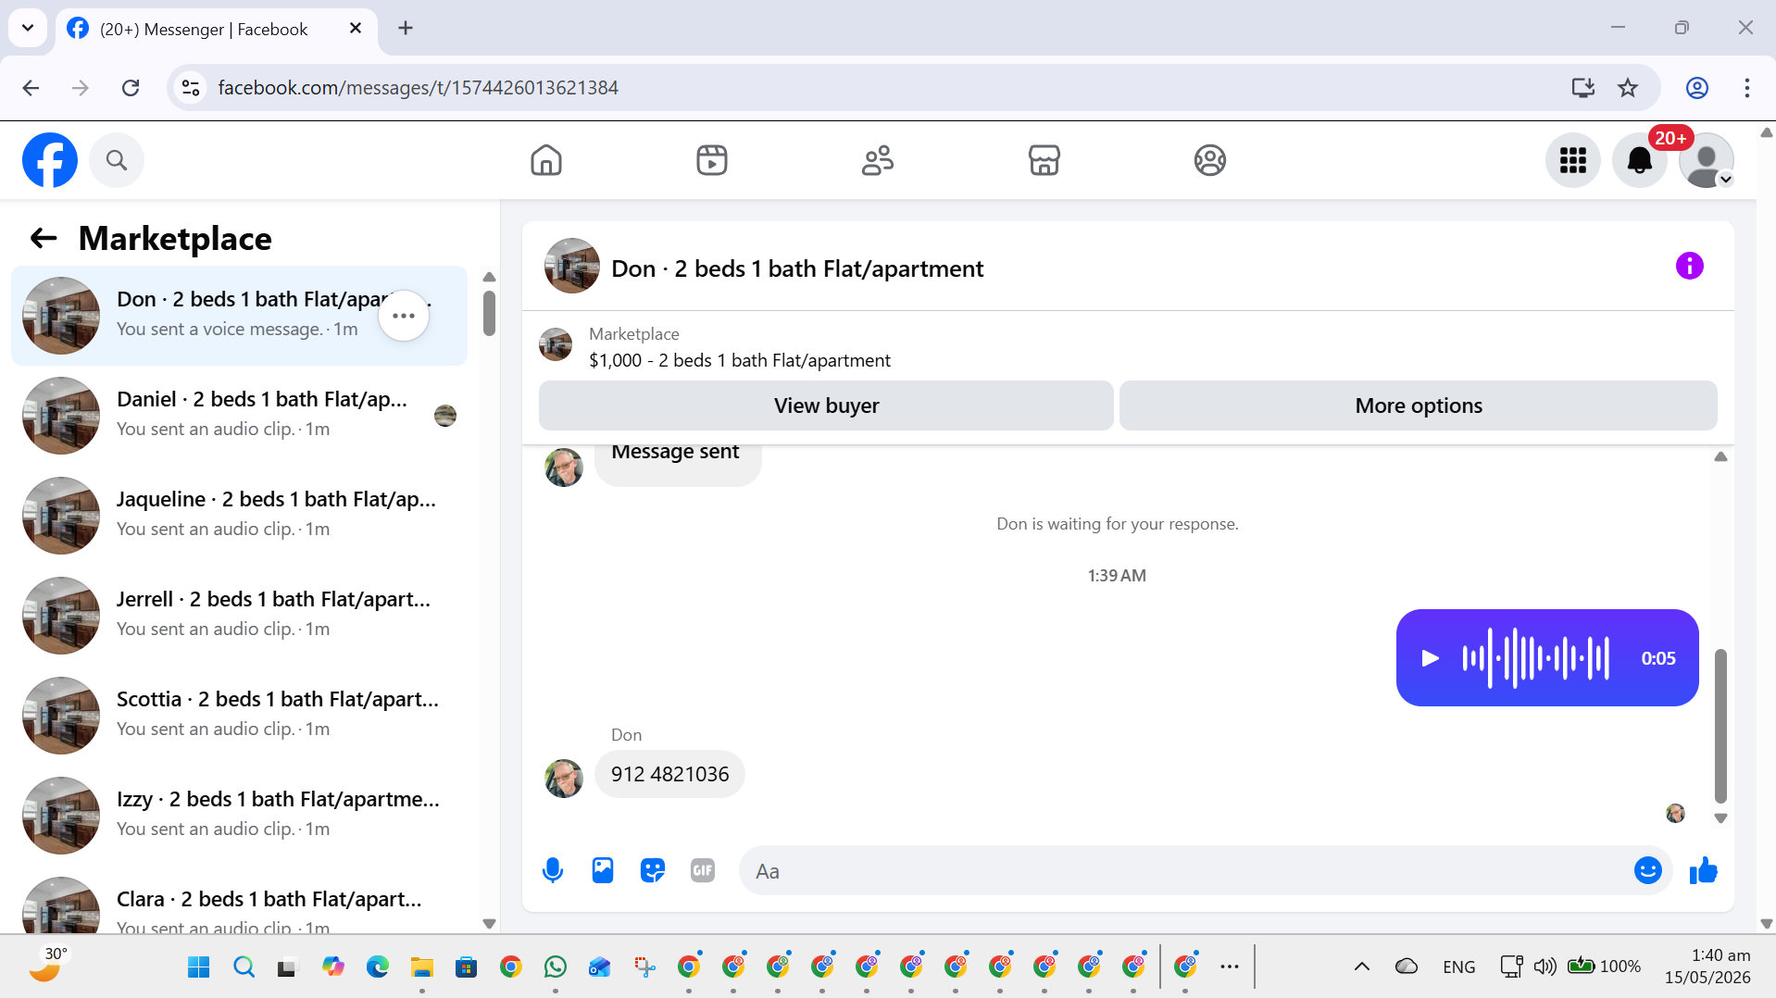
Task: Open the Friends icon in top navigation
Action: click(x=878, y=160)
